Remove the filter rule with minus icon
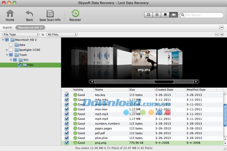This screenshot has width=227, height=151. 217,34
